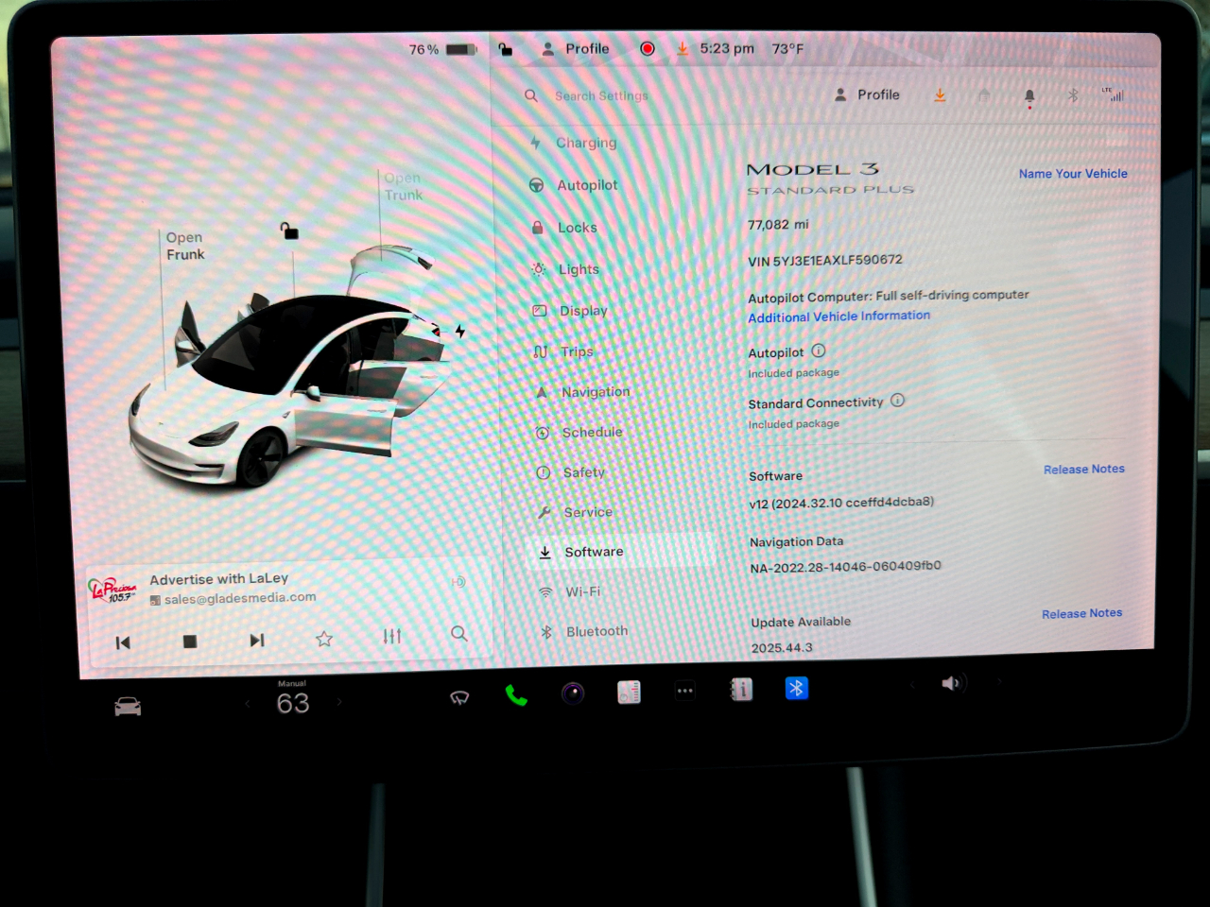Tap the Name Your Vehicle link
The image size is (1210, 907).
1072,174
